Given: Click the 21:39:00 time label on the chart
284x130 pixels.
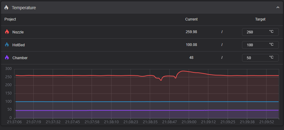Looking at the screenshot, I should pos(189,122).
